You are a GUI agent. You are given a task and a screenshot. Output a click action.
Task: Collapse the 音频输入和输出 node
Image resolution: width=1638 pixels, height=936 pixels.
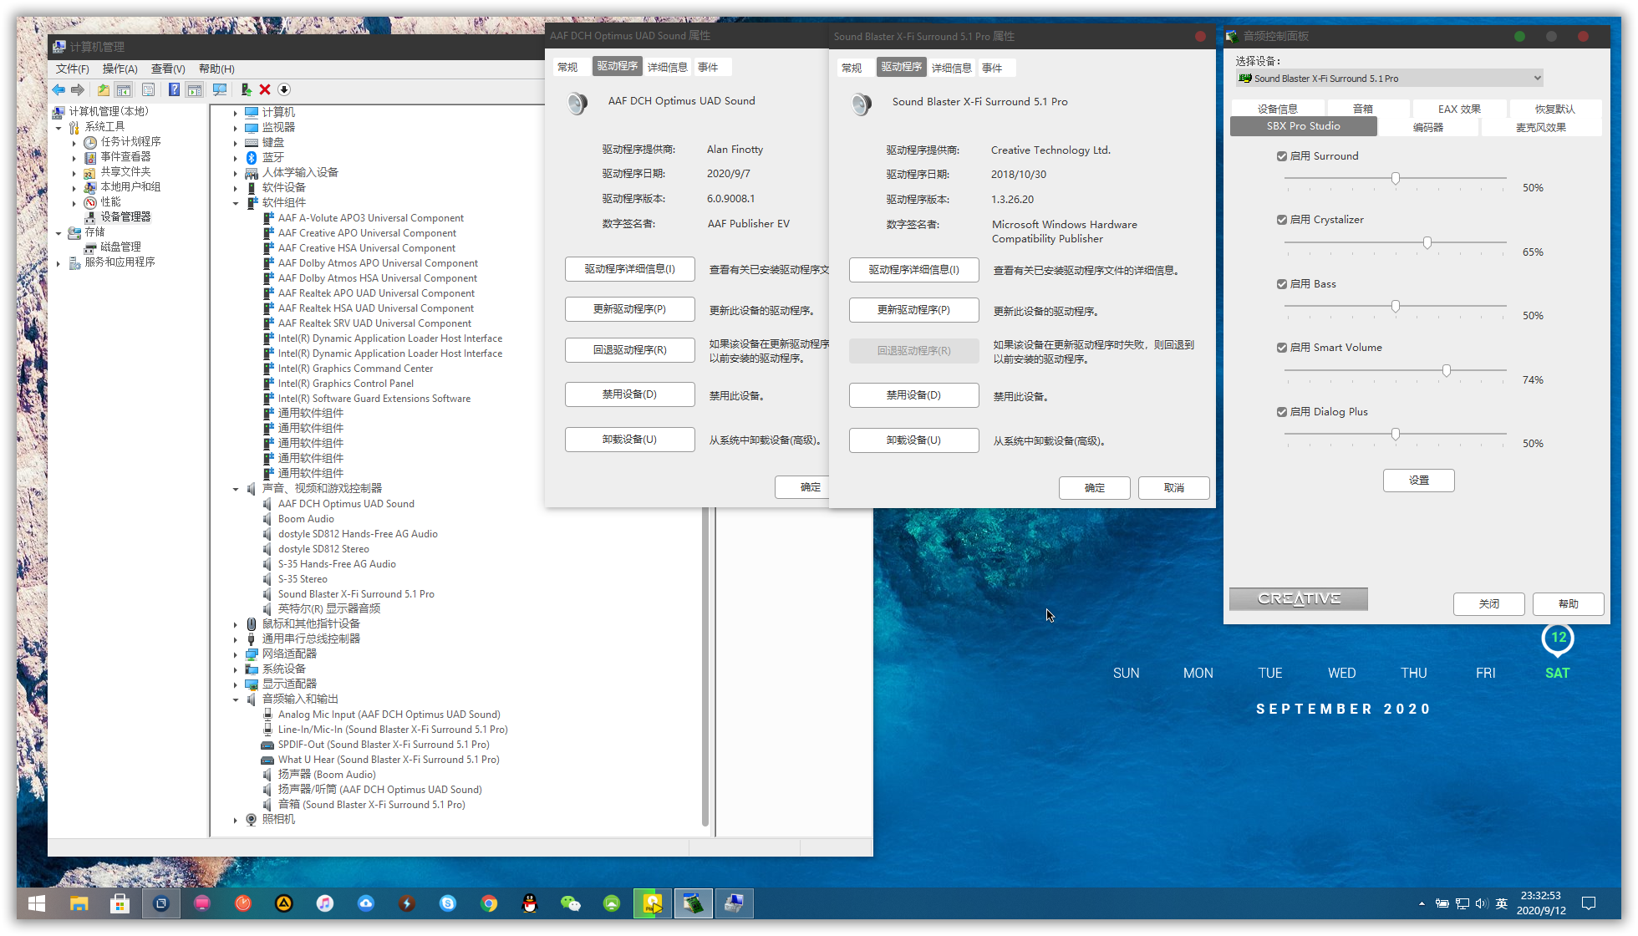click(x=236, y=699)
